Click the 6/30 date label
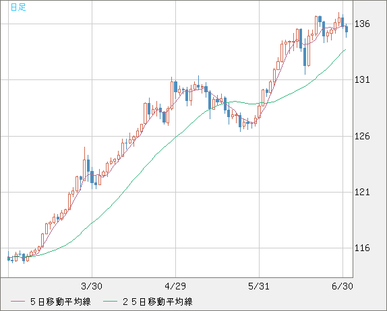 pos(343,286)
